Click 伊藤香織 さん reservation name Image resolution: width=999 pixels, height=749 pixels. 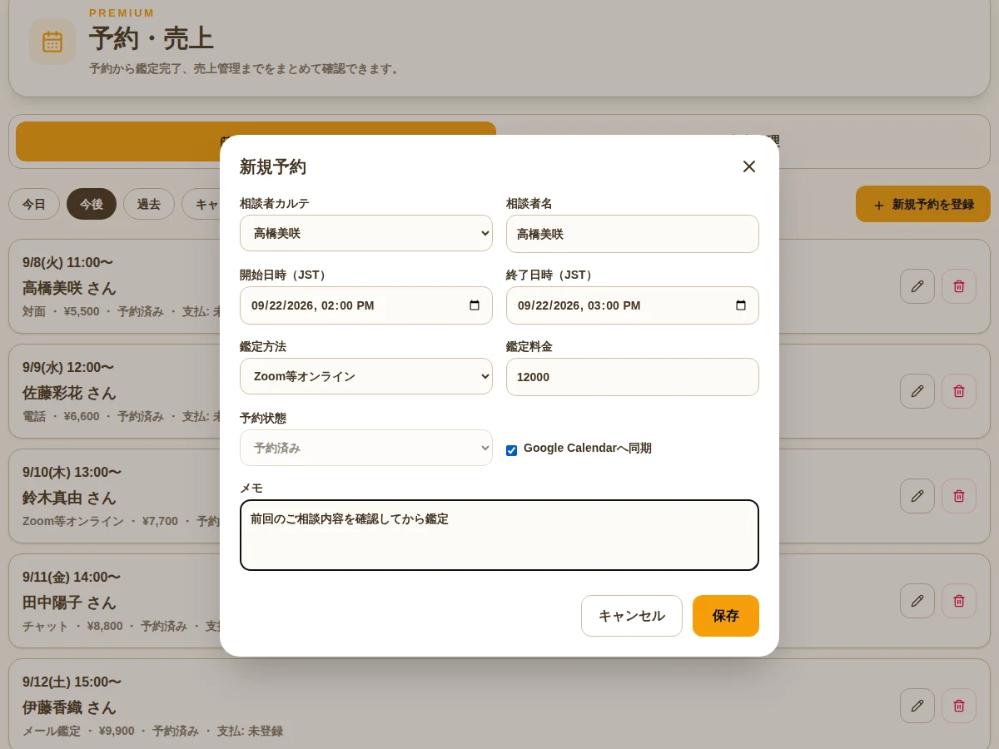69,707
